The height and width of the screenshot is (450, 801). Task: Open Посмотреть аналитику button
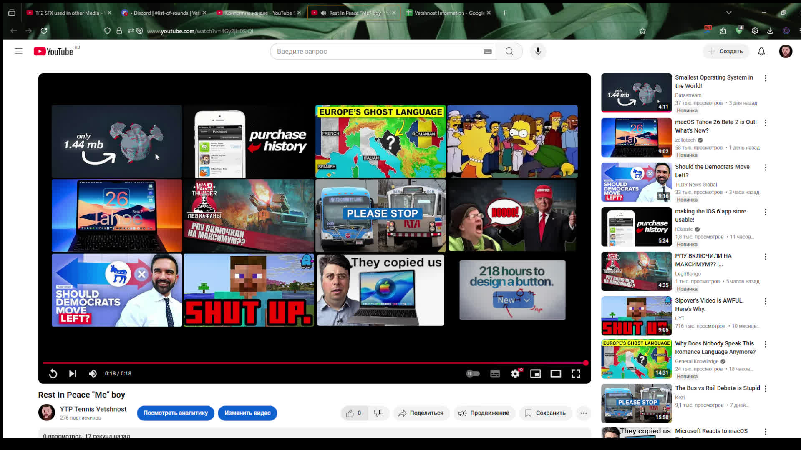click(175, 413)
